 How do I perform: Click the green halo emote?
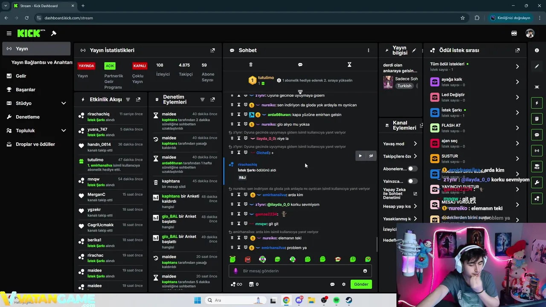[x=232, y=259]
